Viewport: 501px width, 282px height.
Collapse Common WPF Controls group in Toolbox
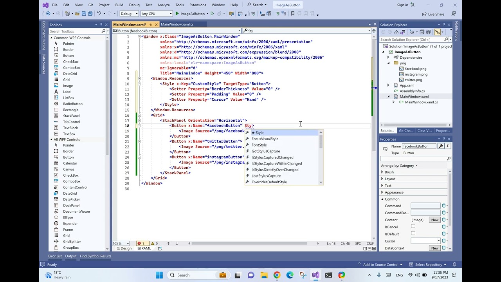point(51,38)
